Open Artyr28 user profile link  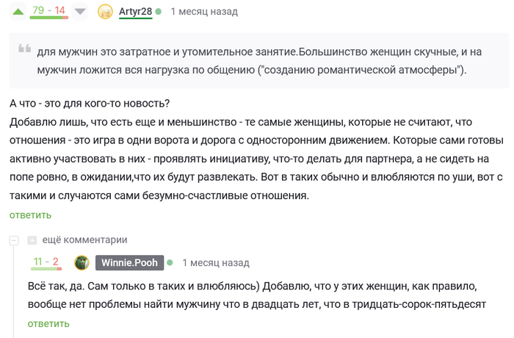(135, 12)
